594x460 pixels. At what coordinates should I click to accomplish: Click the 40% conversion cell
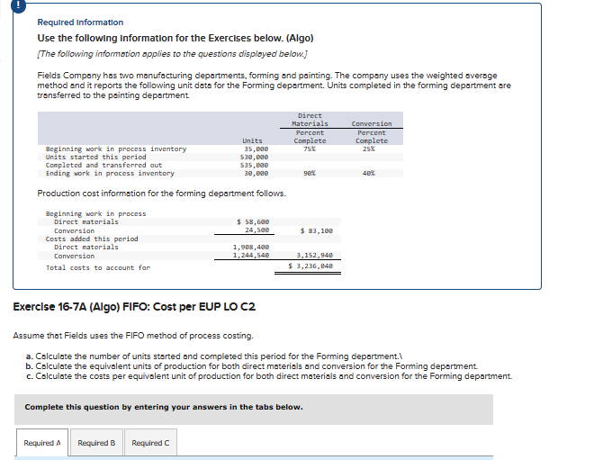click(x=369, y=173)
